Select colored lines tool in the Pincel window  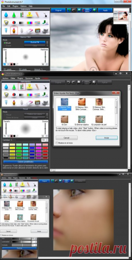click(38, 95)
